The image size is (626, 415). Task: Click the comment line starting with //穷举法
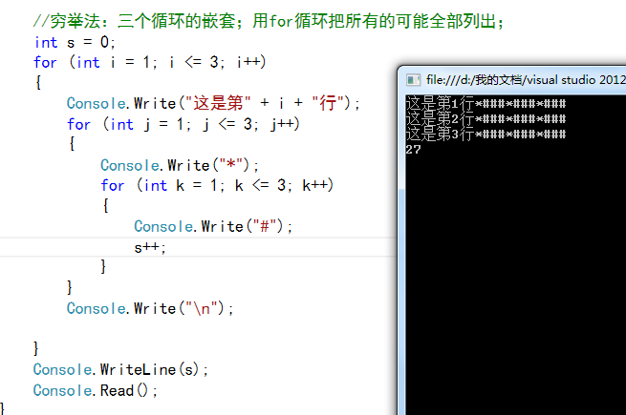[x=270, y=21]
